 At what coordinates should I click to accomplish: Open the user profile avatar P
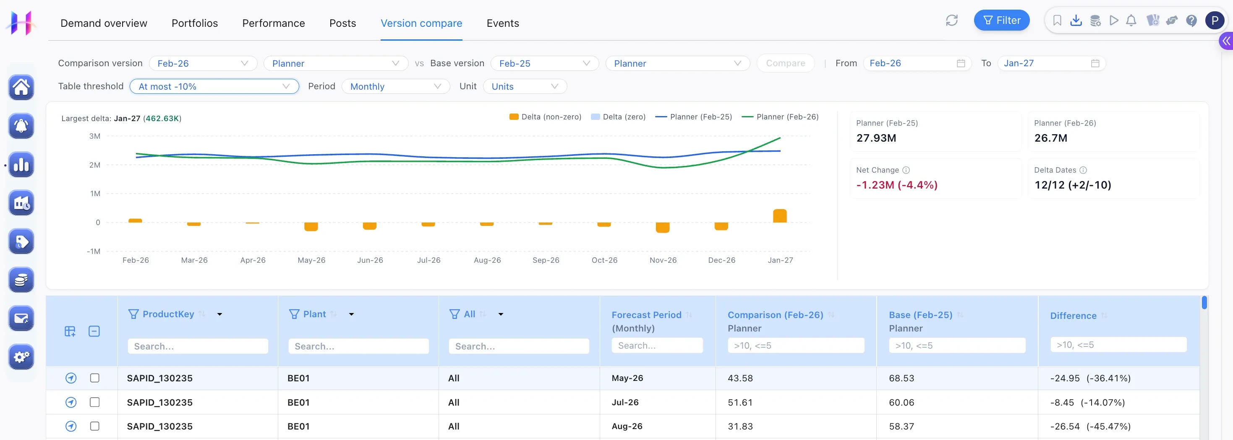pos(1215,21)
